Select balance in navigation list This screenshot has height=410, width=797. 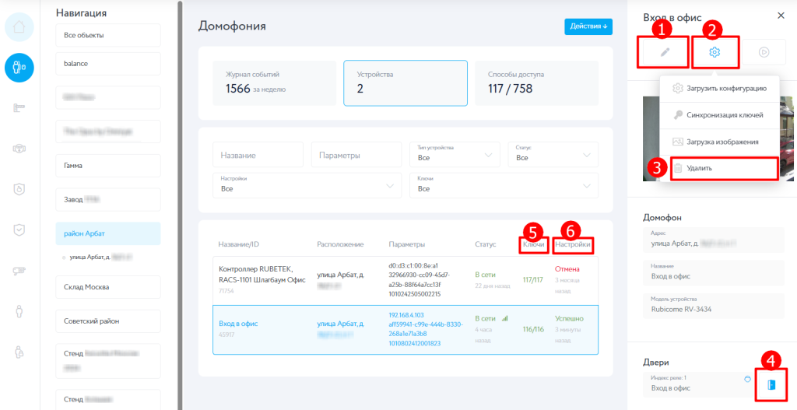click(108, 64)
